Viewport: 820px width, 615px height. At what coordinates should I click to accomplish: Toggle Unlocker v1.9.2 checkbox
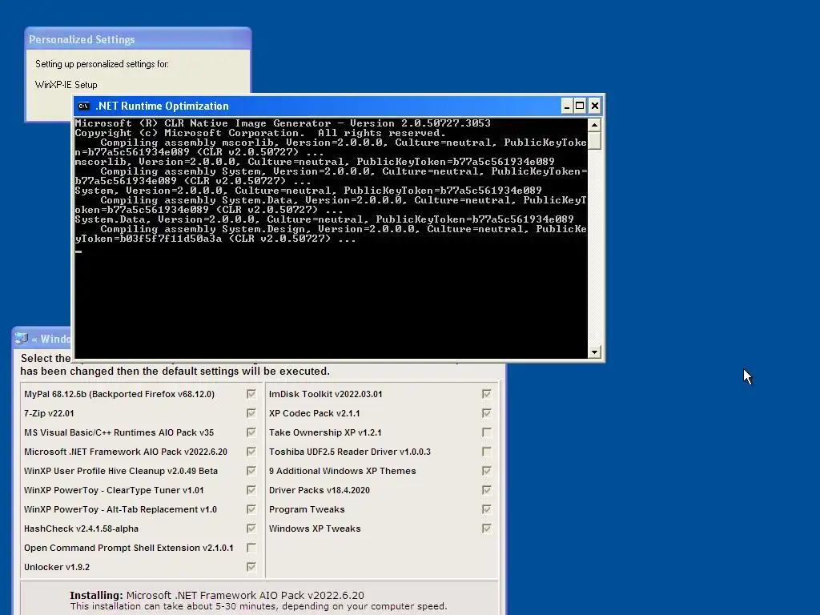pos(251,567)
